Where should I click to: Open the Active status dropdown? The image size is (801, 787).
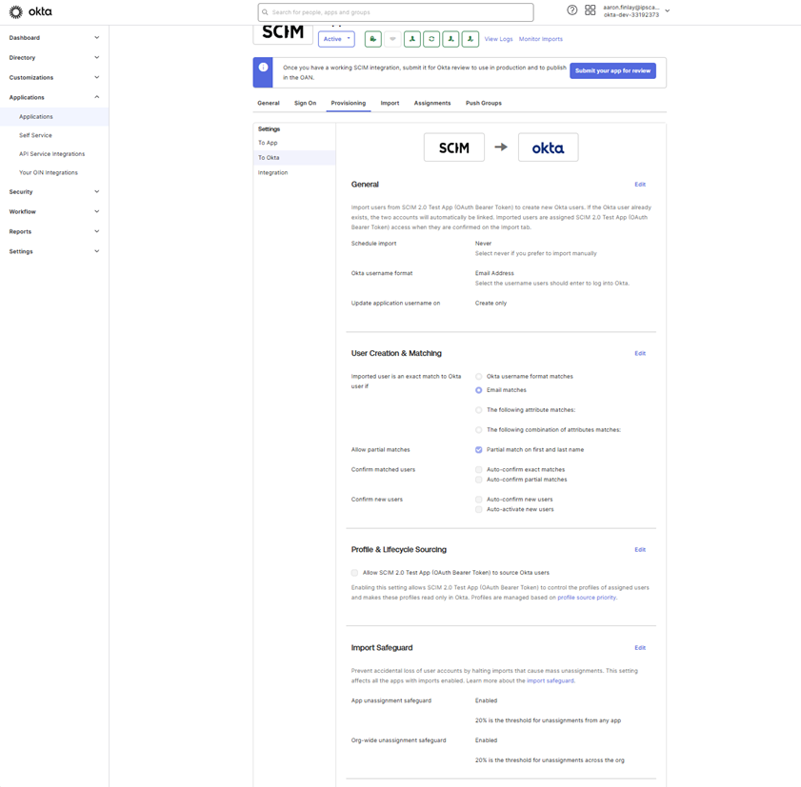click(x=336, y=39)
